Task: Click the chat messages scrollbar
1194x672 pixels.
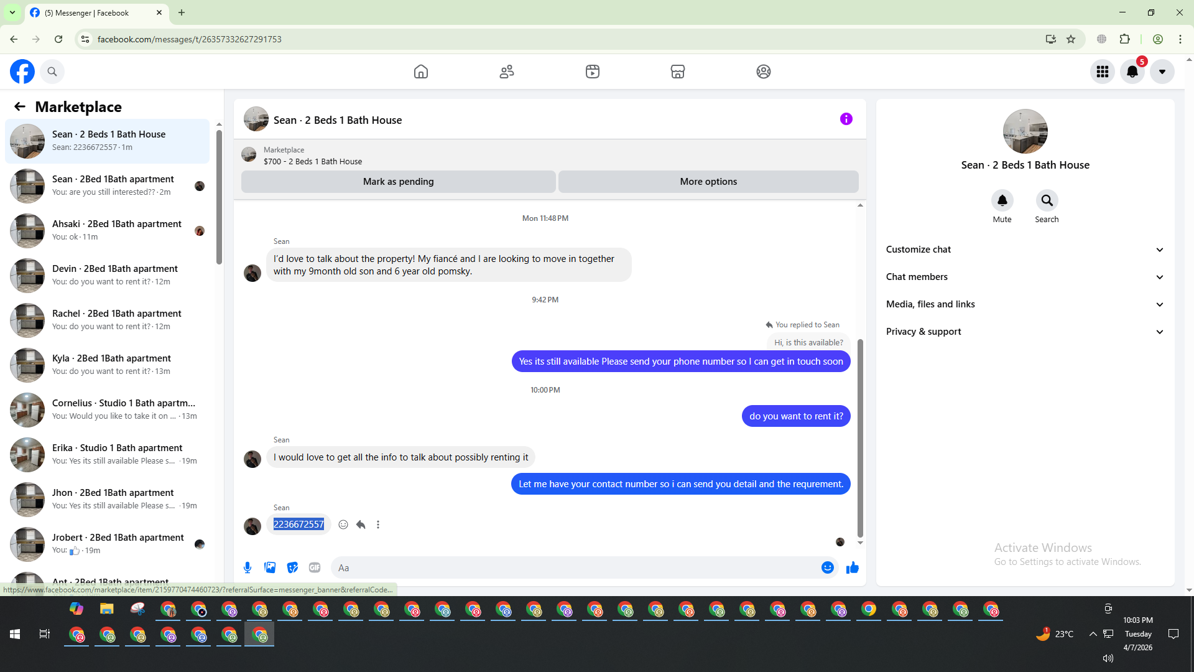Action: pos(860,438)
